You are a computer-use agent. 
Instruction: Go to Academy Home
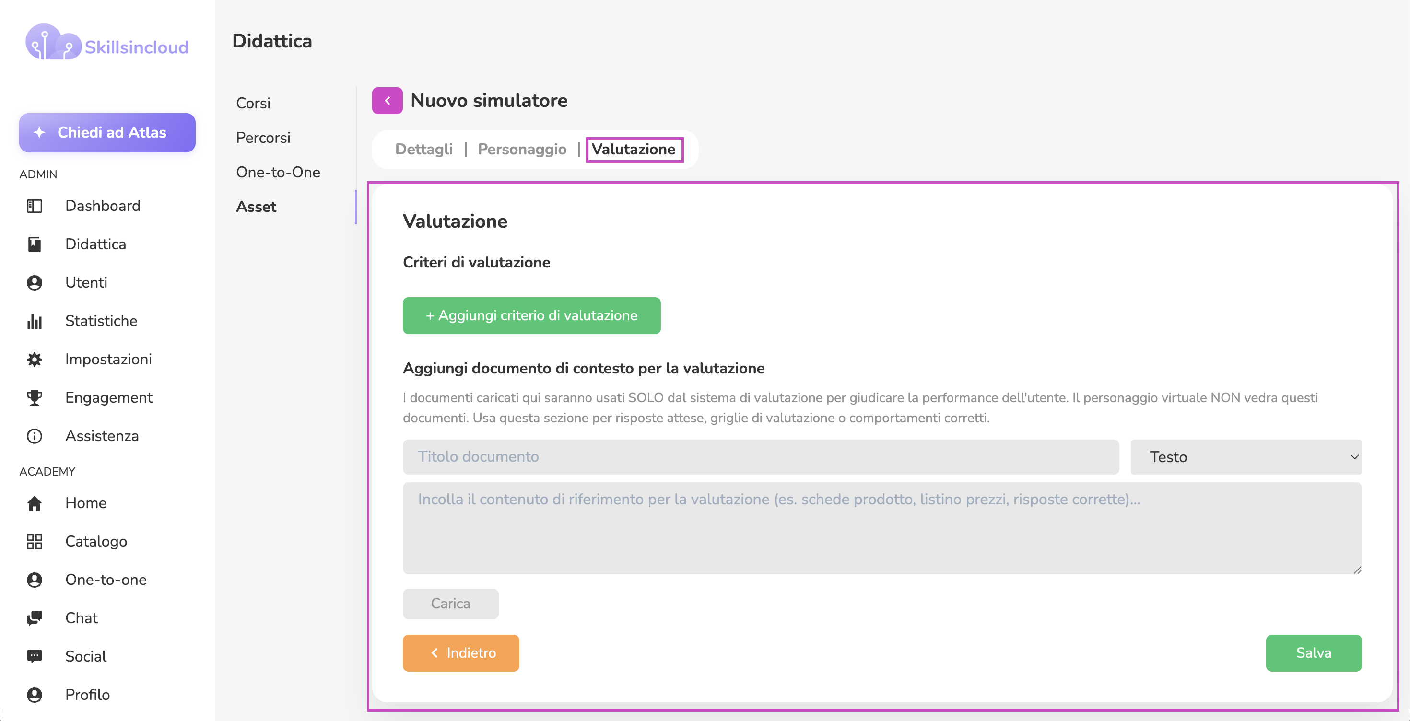point(85,503)
